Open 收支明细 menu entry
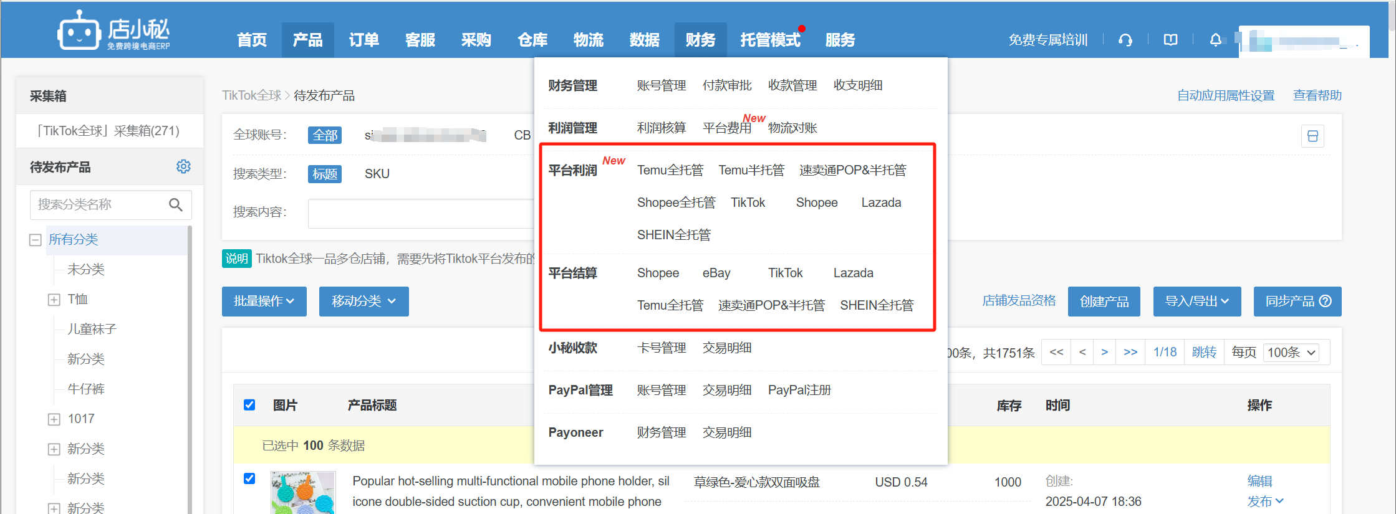 click(858, 85)
